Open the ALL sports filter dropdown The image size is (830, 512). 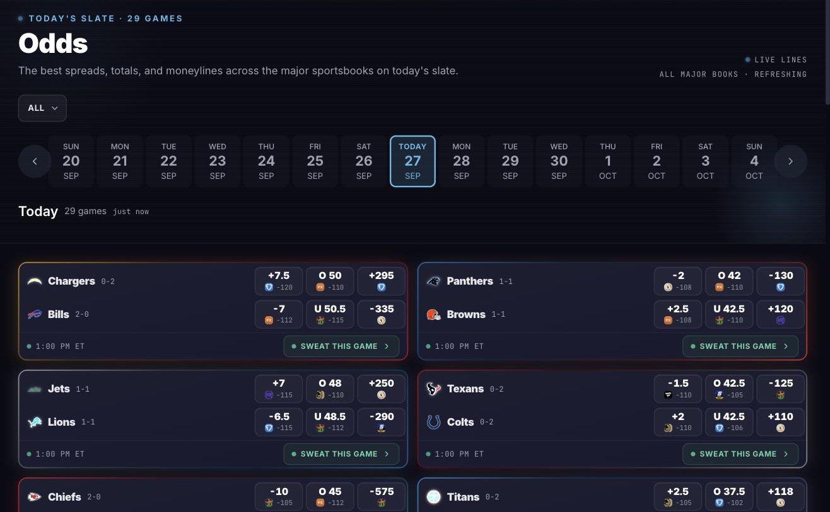(x=42, y=108)
